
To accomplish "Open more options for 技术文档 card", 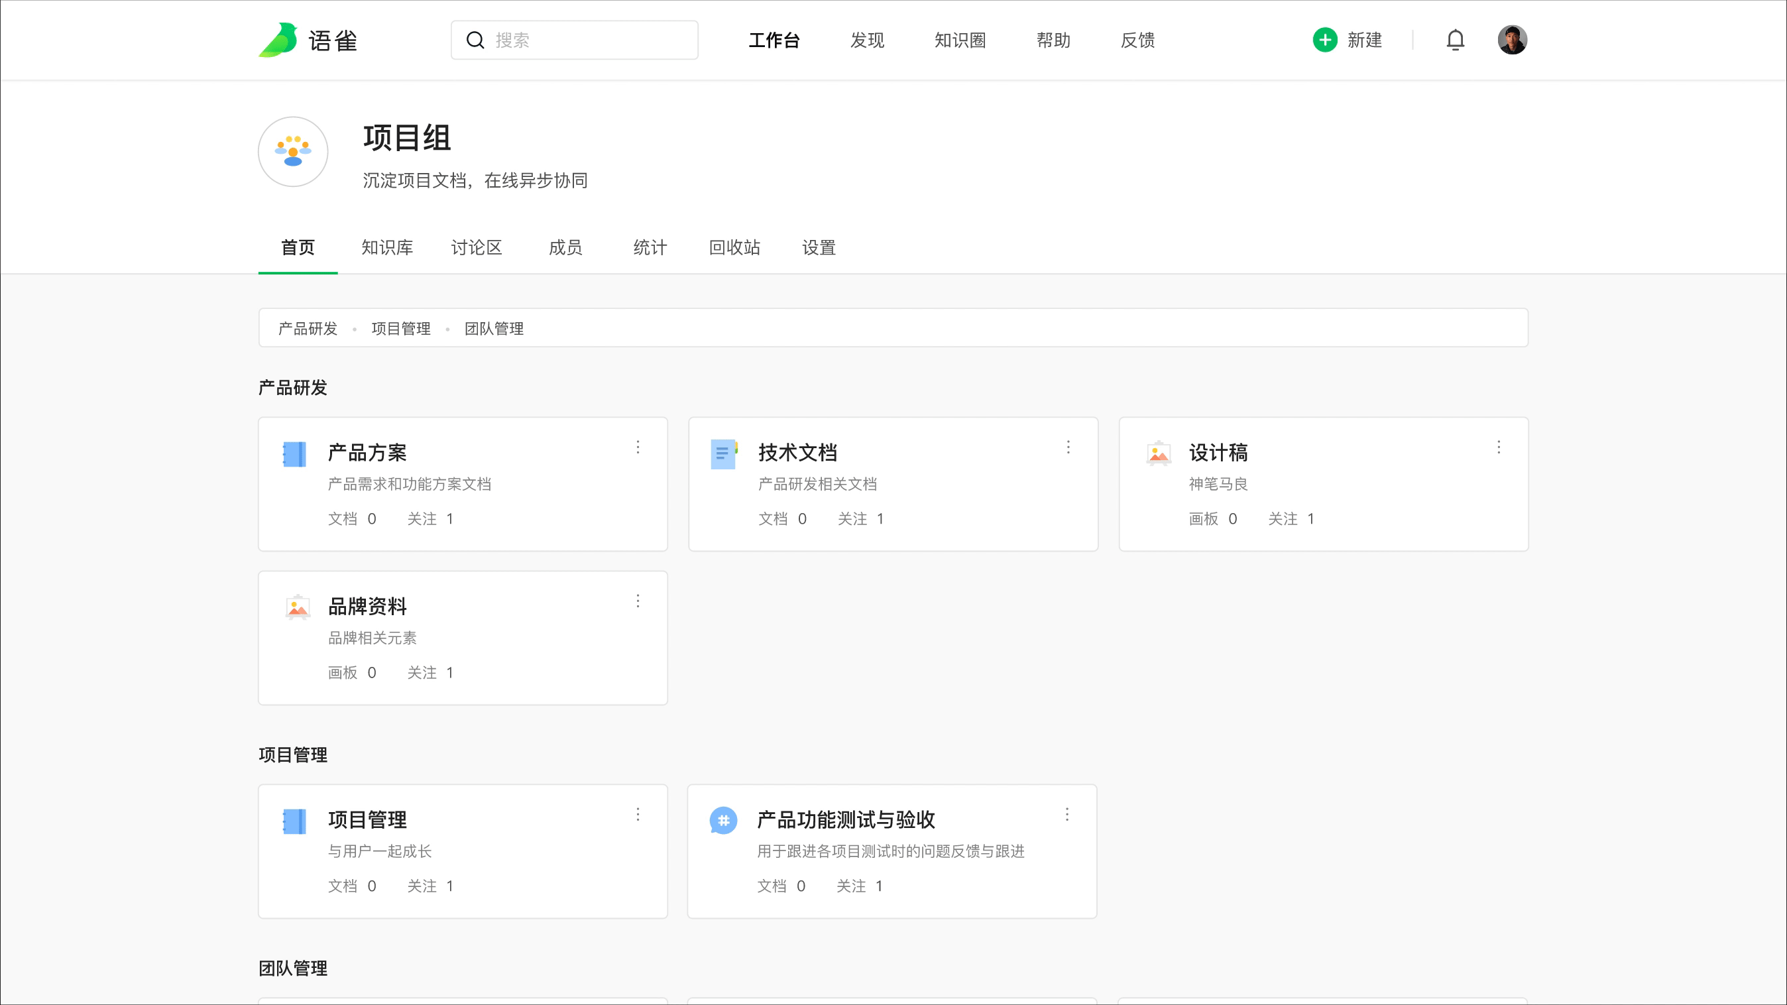I will [x=1068, y=447].
